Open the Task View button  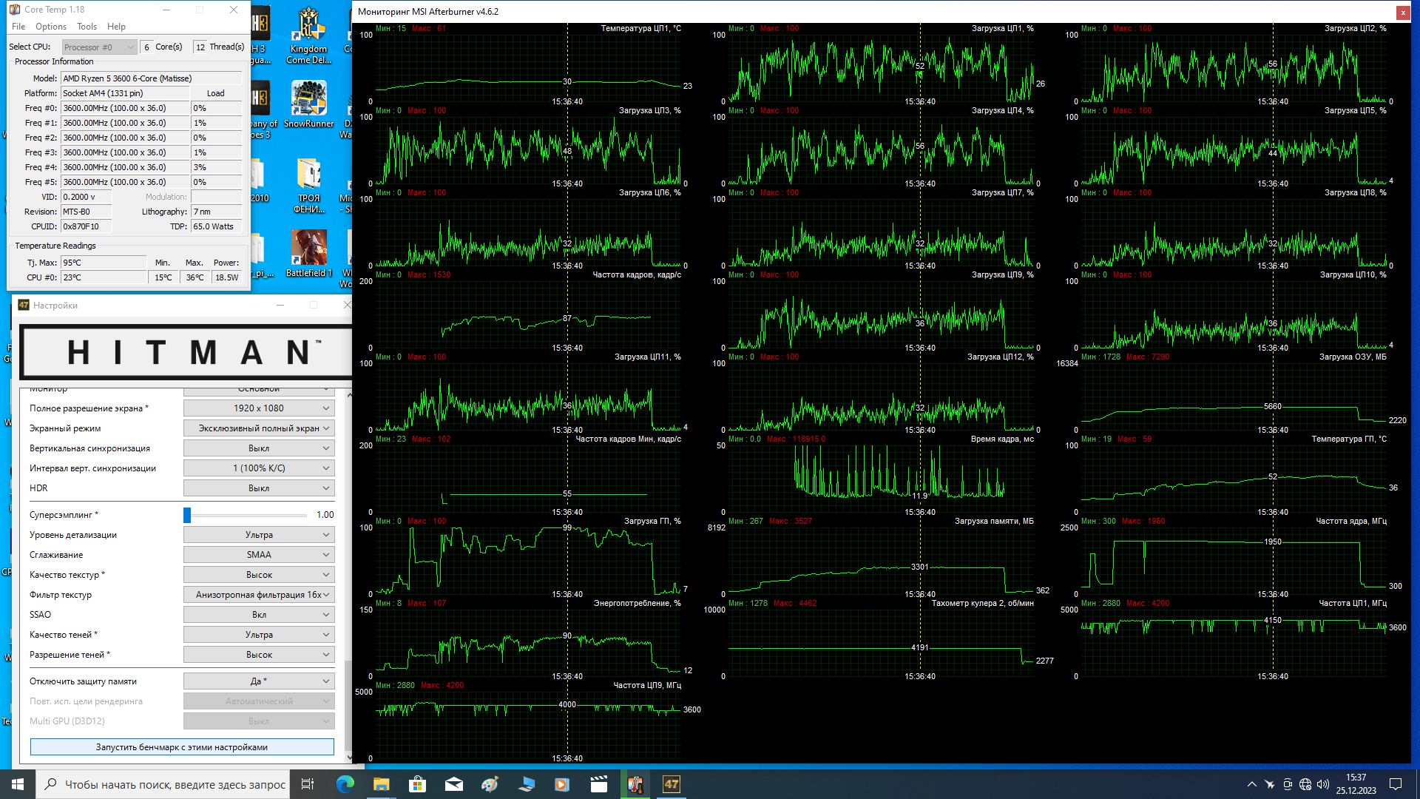click(x=308, y=784)
